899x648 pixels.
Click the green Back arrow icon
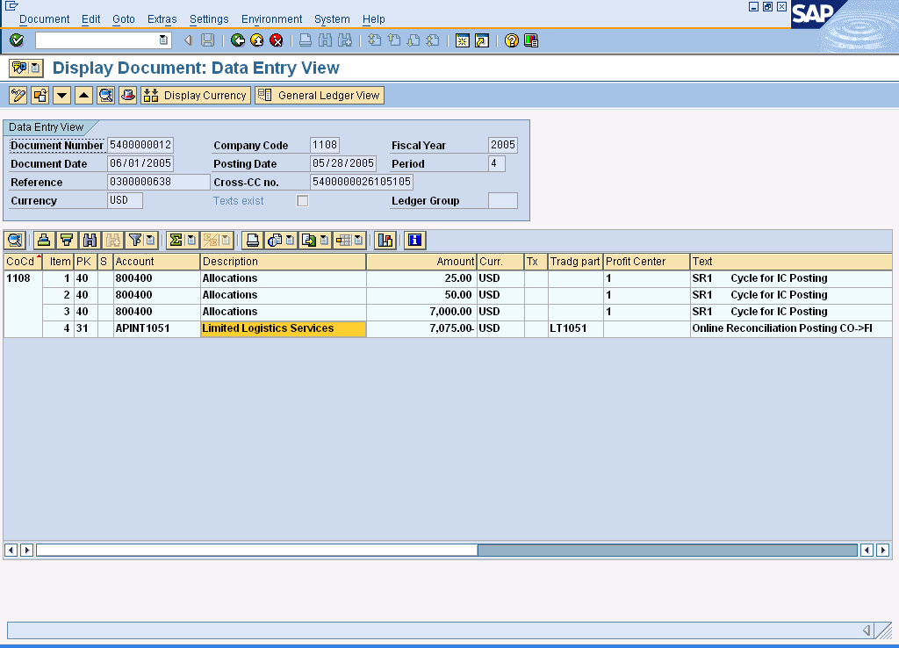(237, 40)
